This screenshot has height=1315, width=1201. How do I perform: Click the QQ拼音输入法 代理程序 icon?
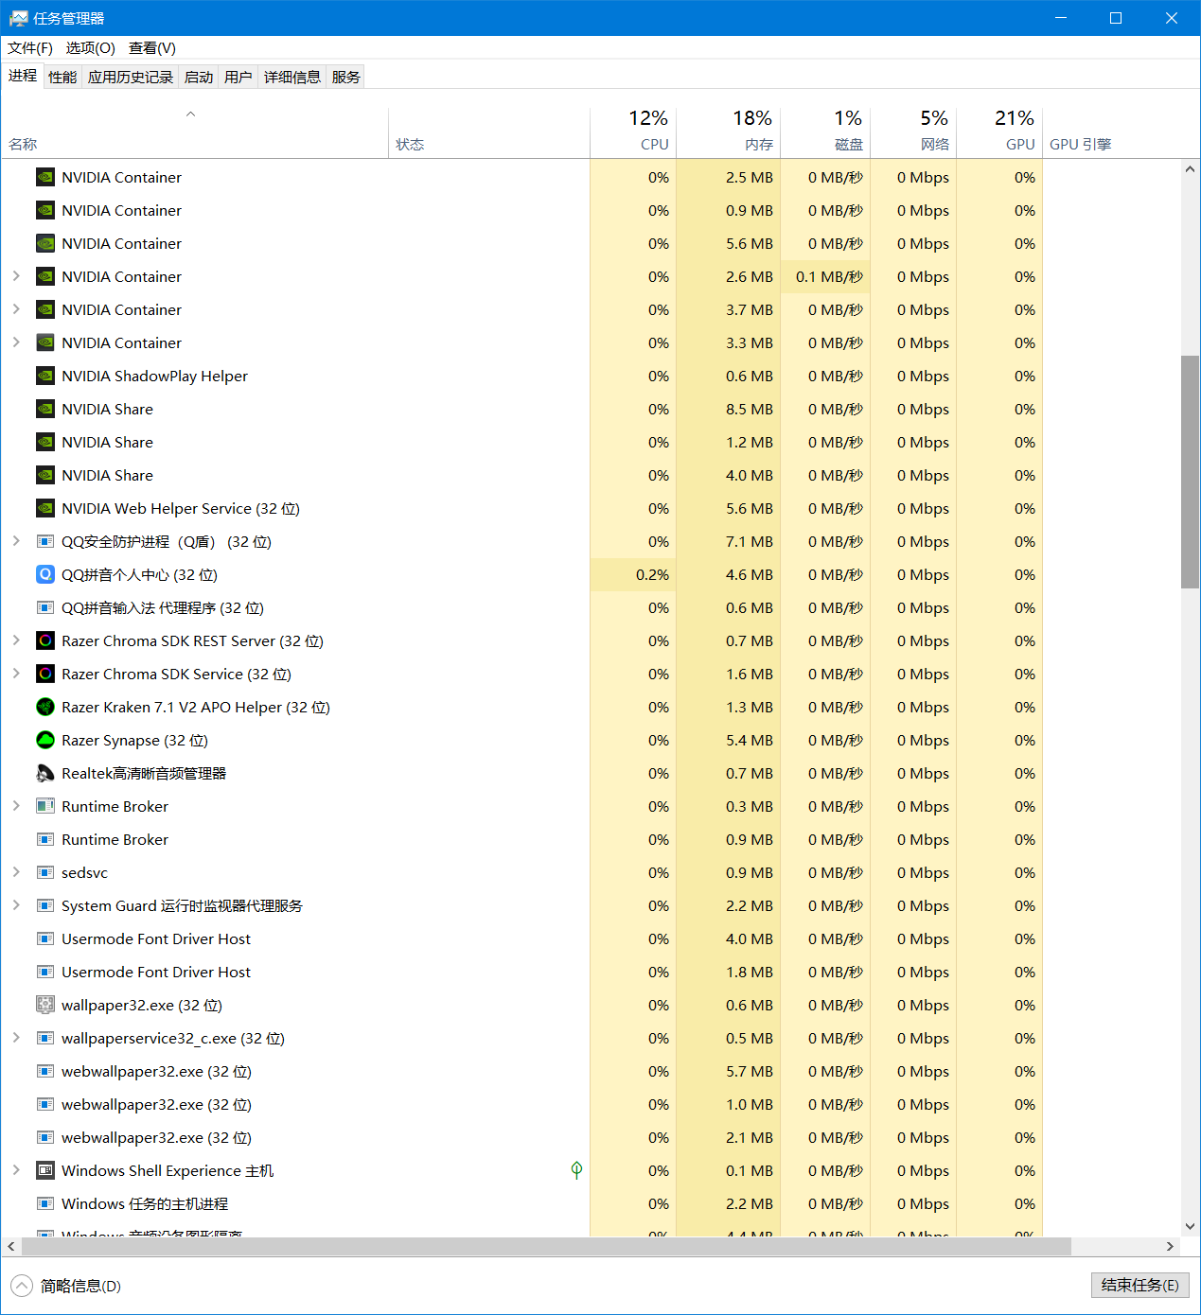click(x=45, y=607)
